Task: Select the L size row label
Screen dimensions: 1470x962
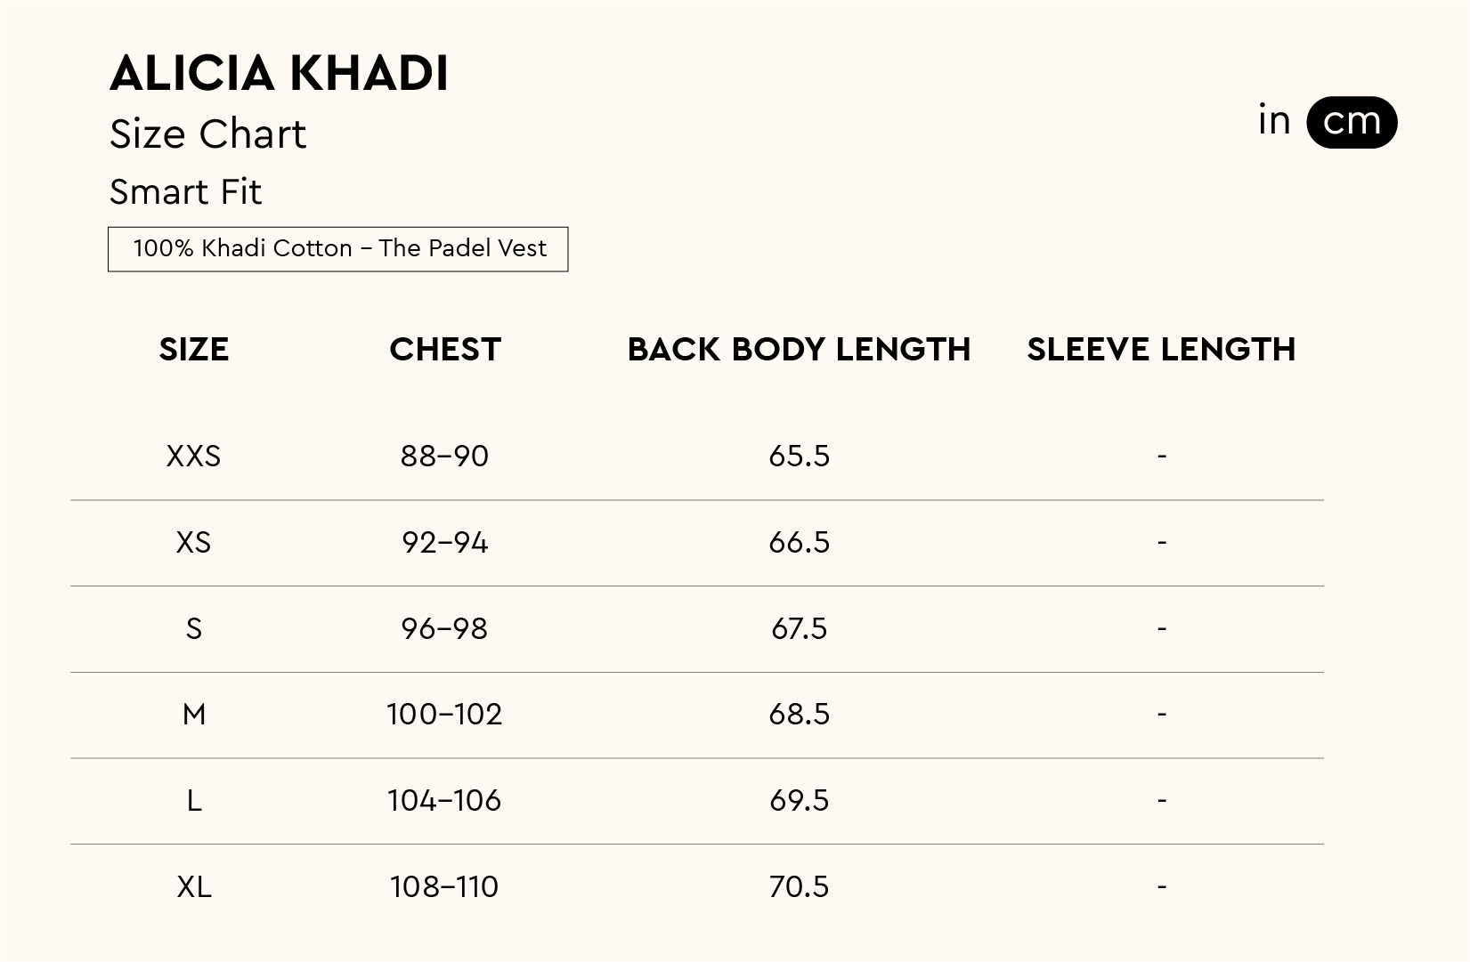Action: tap(193, 801)
